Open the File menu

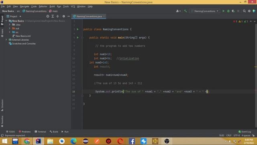[x=3, y=6]
